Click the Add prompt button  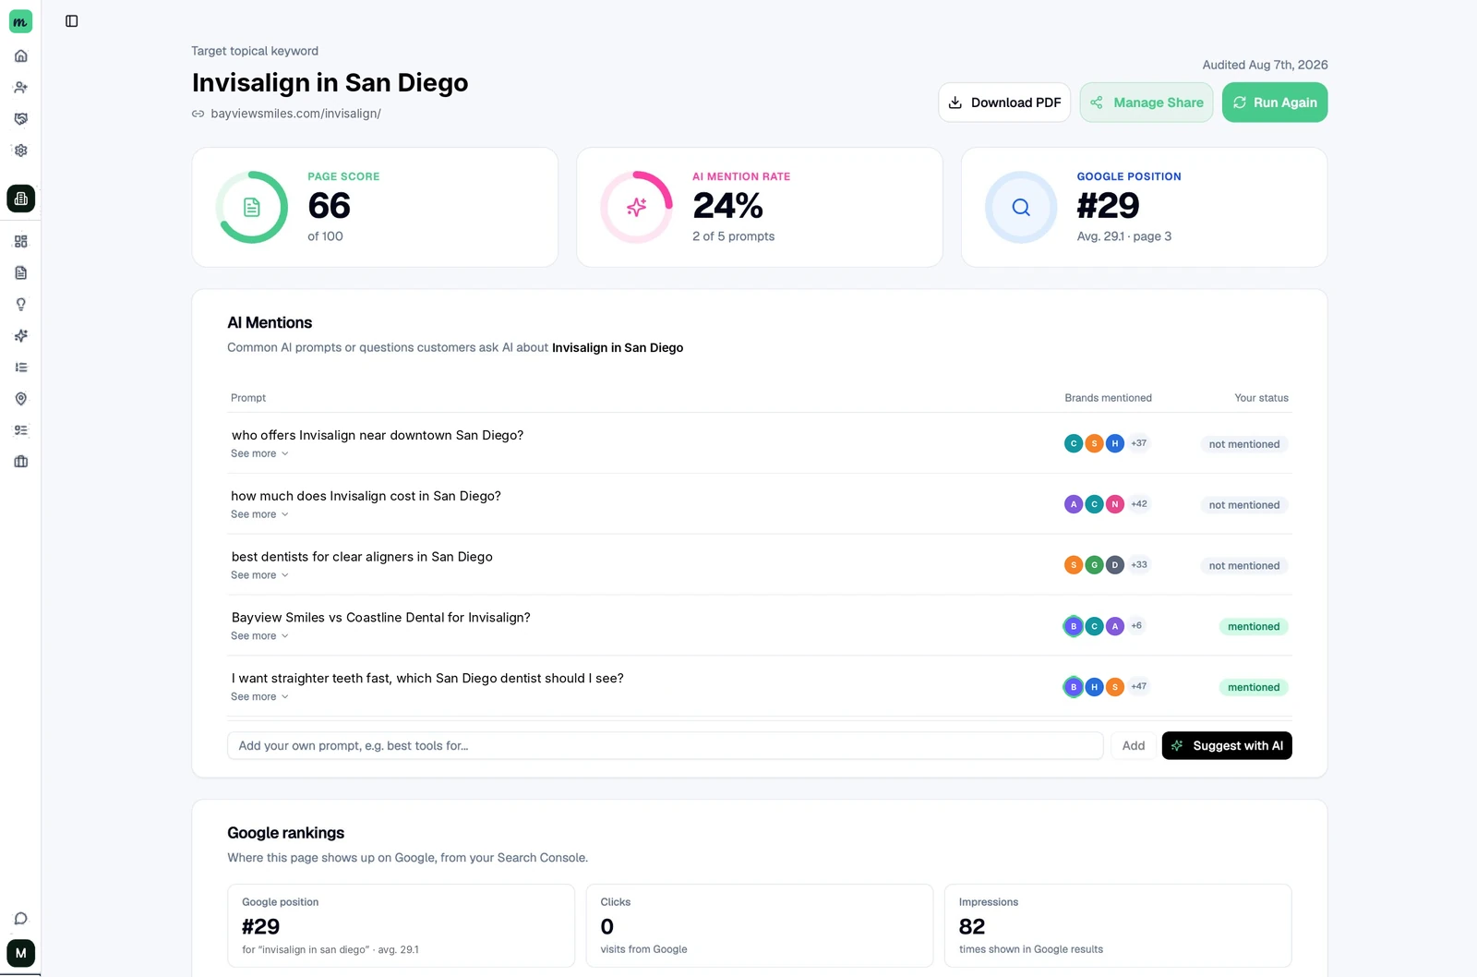tap(1134, 746)
